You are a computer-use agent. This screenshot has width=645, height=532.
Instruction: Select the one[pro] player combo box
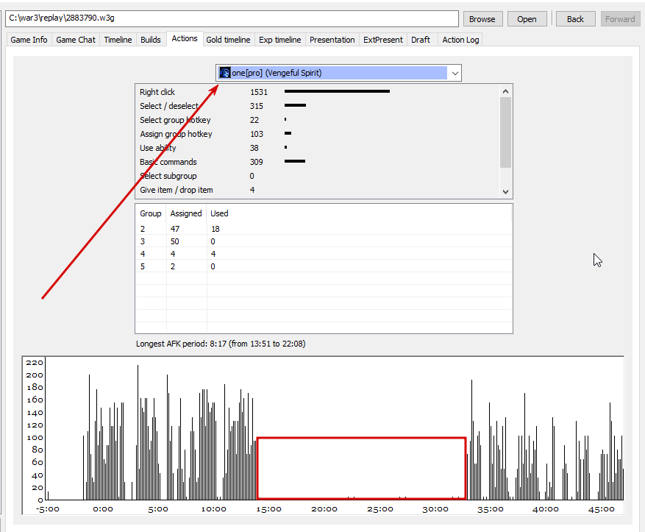point(338,73)
